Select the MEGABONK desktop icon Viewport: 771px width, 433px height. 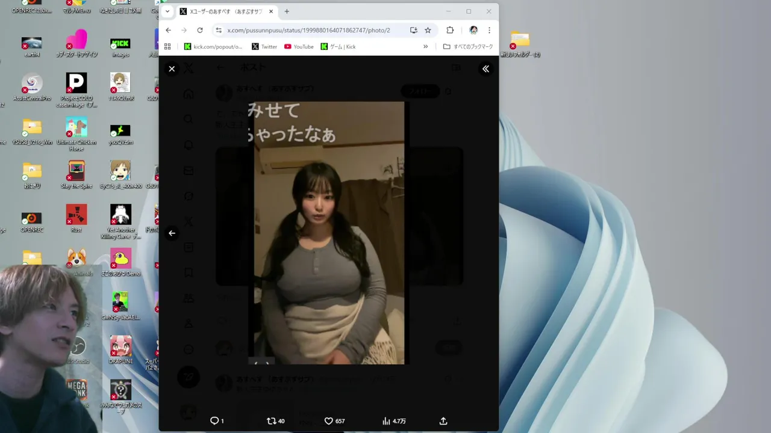tap(76, 391)
